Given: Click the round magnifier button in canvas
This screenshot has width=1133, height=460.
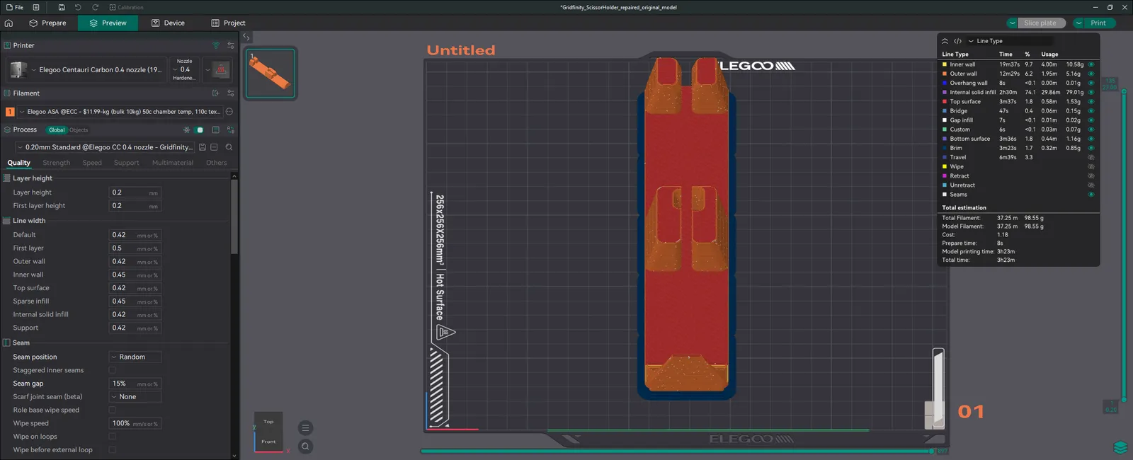Looking at the screenshot, I should pyautogui.click(x=305, y=446).
